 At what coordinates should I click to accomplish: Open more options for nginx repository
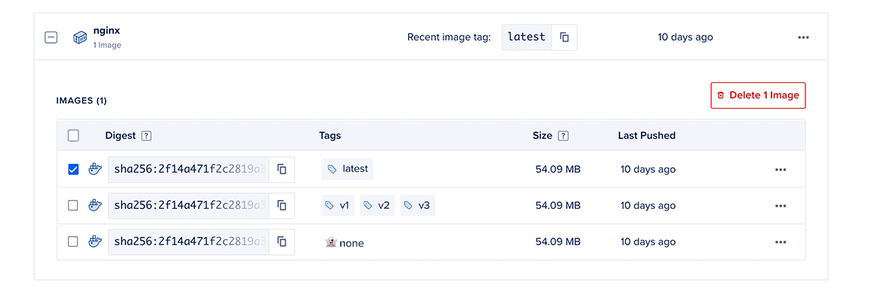point(803,38)
